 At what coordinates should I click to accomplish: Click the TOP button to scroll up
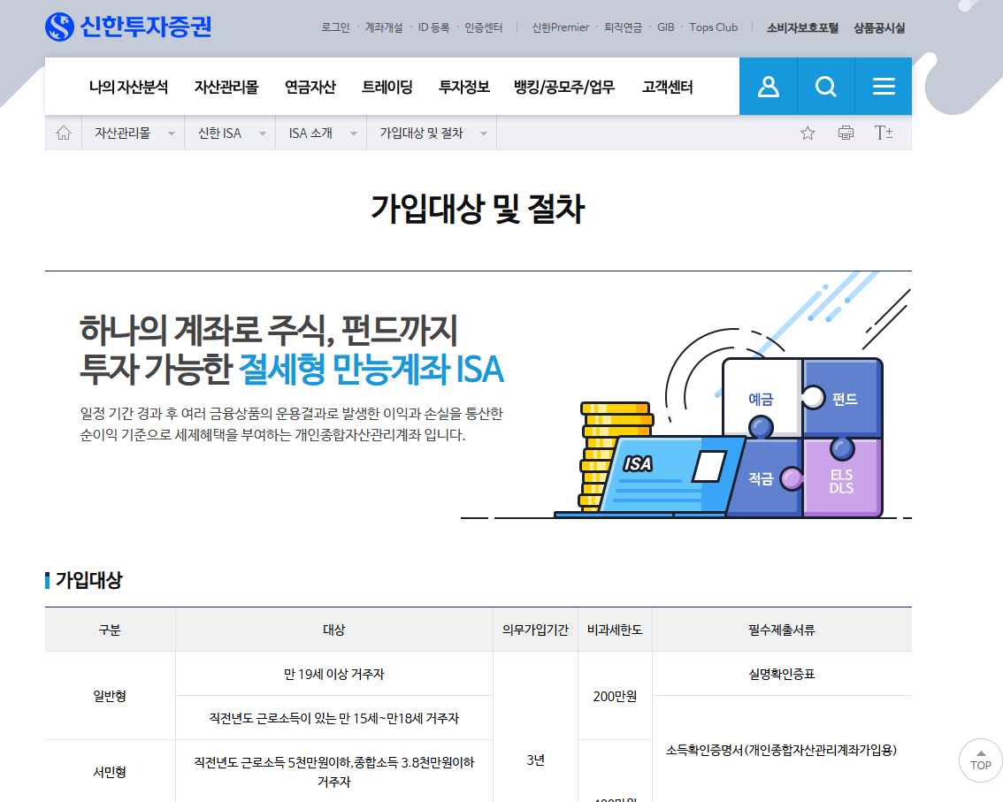(980, 760)
